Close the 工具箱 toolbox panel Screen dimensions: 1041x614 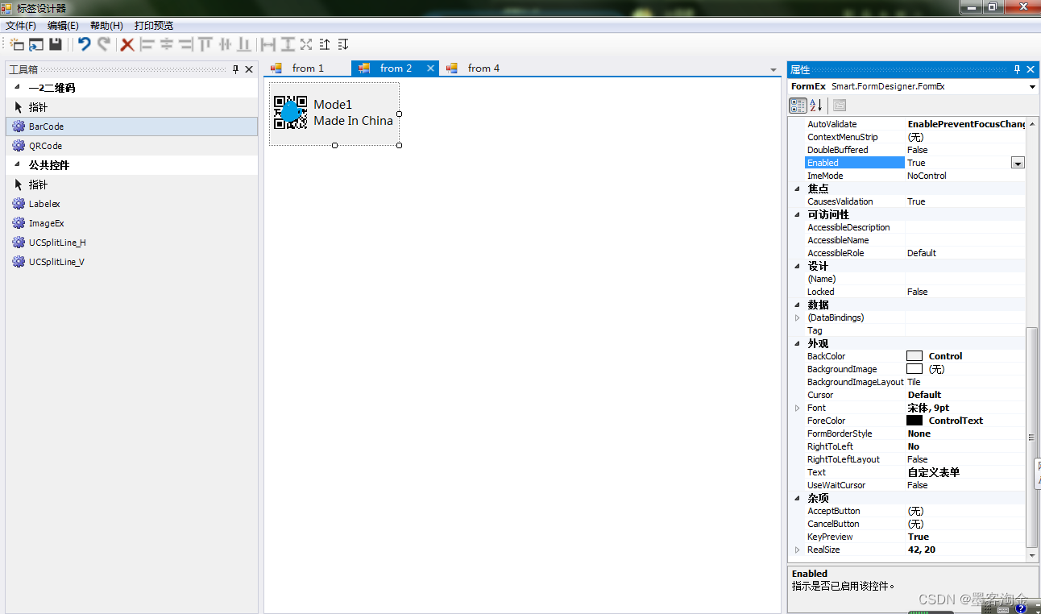coord(249,69)
